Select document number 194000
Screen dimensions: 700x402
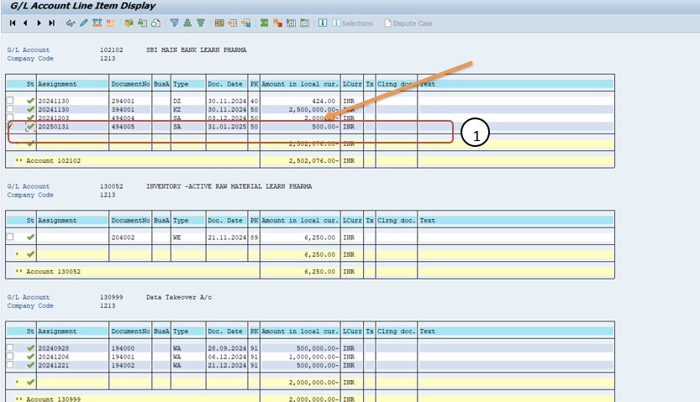point(123,348)
